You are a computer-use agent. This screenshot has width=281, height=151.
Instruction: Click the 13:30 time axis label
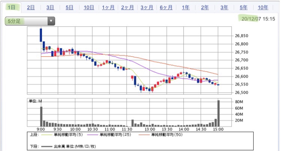pos(167,129)
